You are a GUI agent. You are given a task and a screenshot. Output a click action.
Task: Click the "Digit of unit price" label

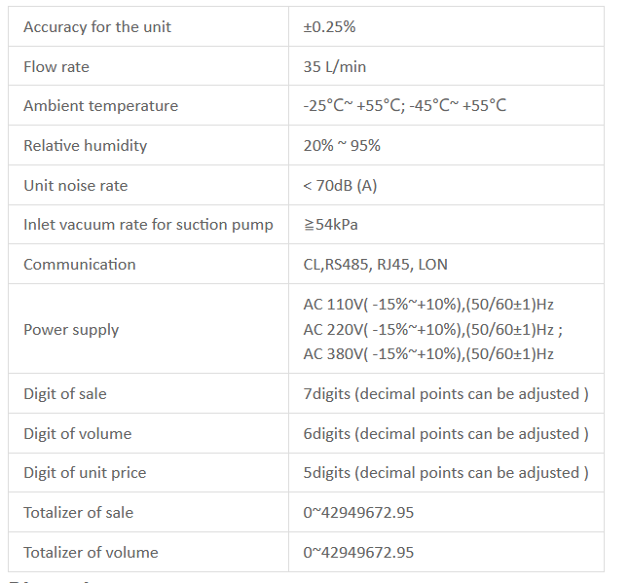(85, 473)
